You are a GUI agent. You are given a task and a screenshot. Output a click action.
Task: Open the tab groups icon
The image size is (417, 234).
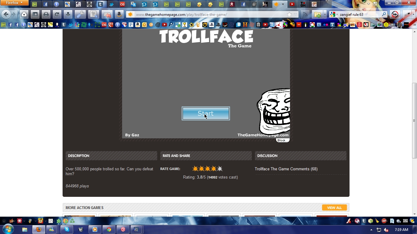375,4
